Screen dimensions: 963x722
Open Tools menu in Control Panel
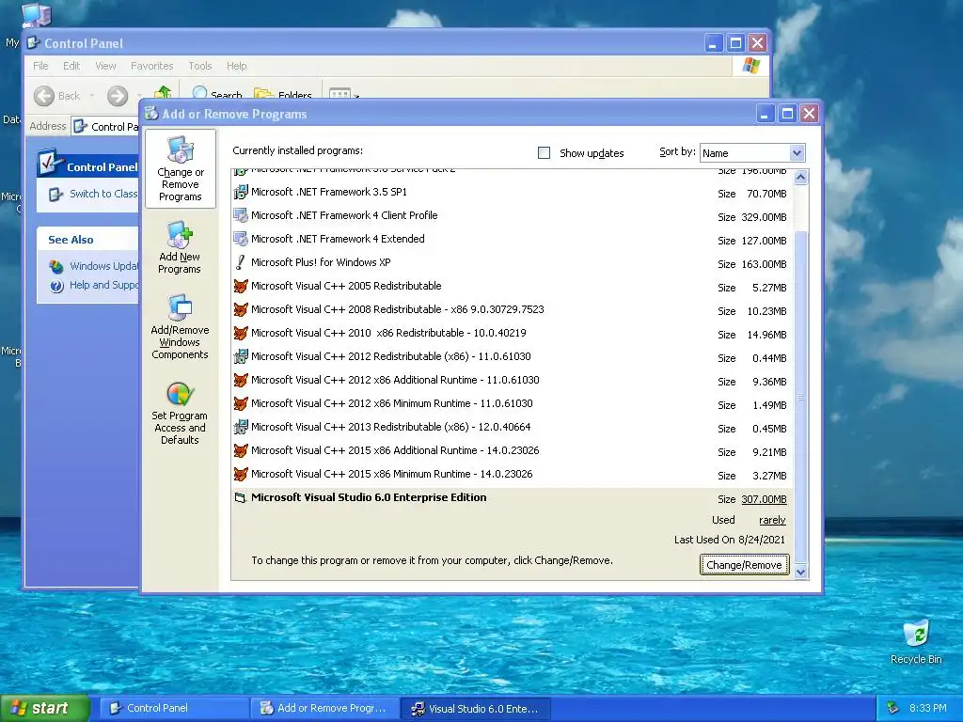pos(200,66)
